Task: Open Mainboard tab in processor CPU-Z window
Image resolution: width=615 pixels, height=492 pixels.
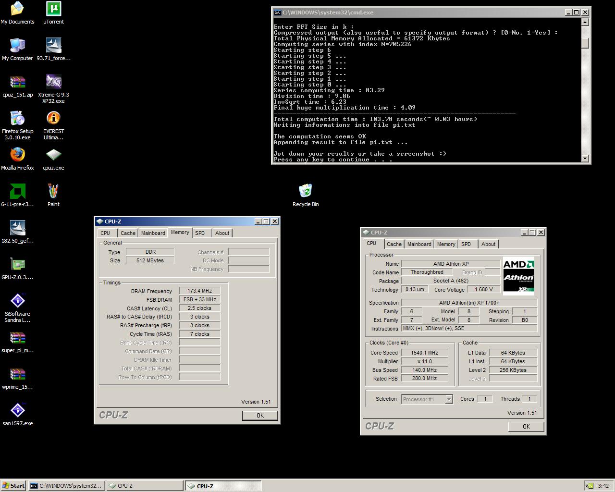Action: coord(419,244)
